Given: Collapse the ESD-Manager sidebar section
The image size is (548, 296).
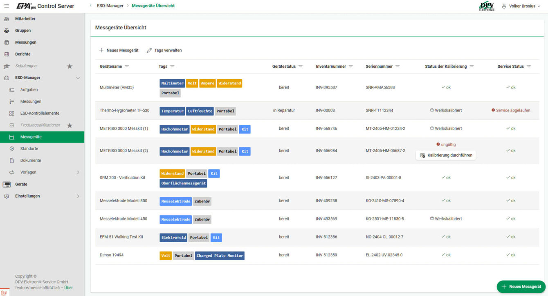Looking at the screenshot, I should [x=78, y=78].
